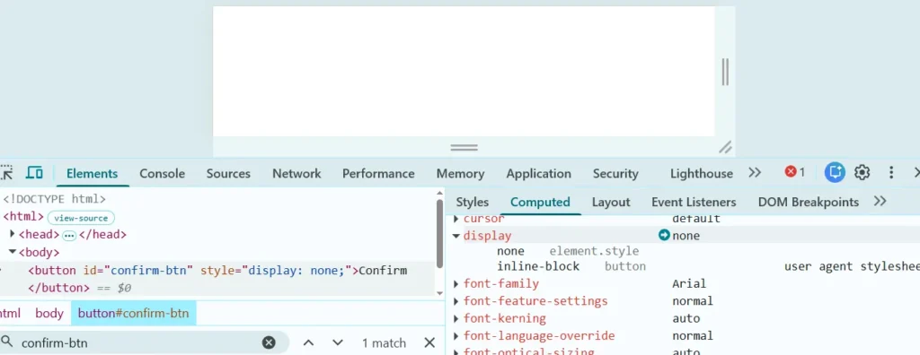Click the Arial font-family value
Image resolution: width=920 pixels, height=355 pixels.
[689, 284]
